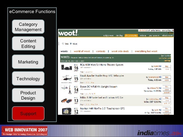Click the eCommerce Functions heading
183x137 pixels.
point(32,12)
